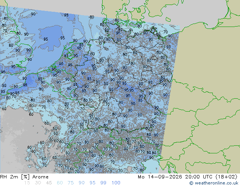This screenshot has width=240, height=186.
Task: Click the 75 value in the legend
Action: [x=70, y=183]
